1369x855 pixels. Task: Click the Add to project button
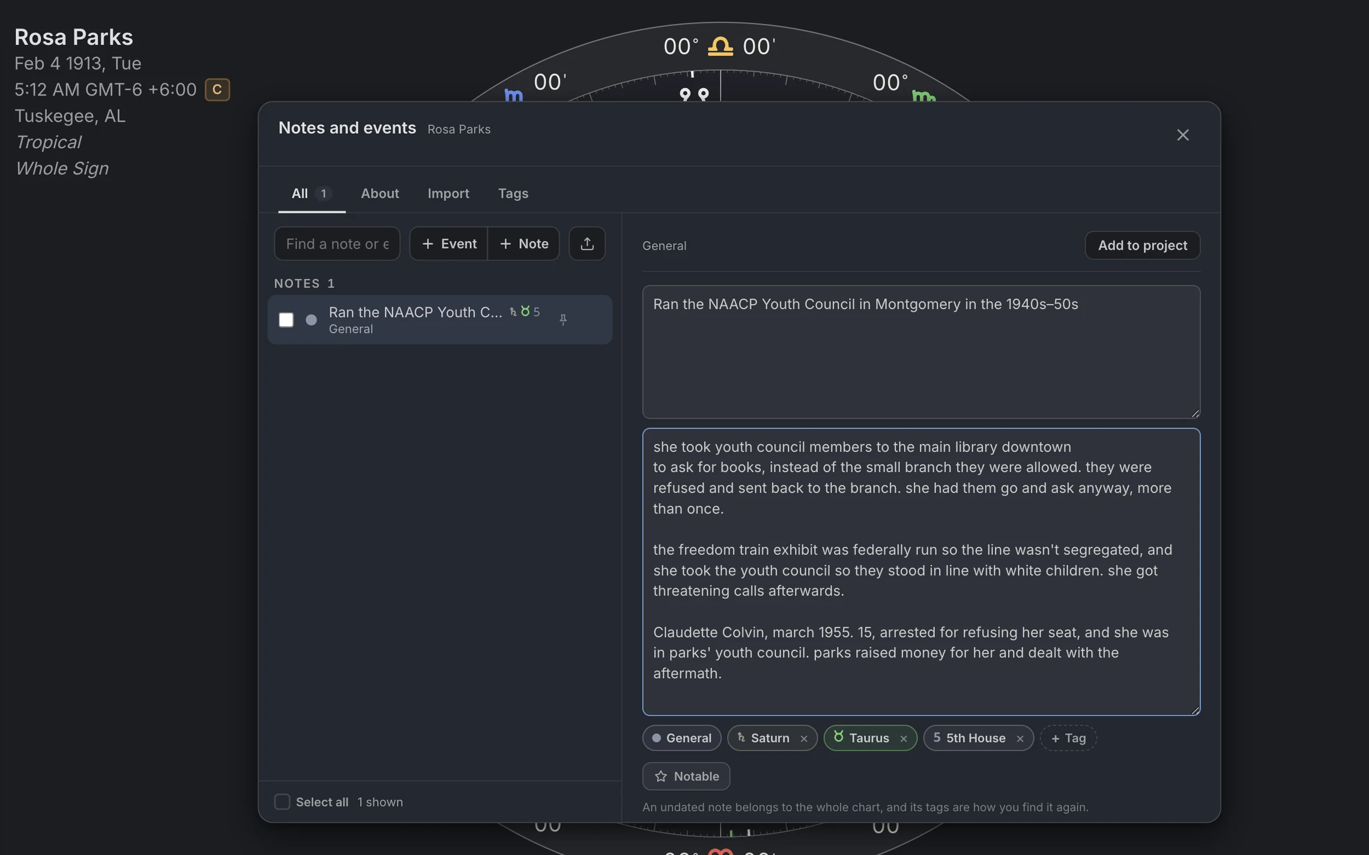click(1142, 245)
